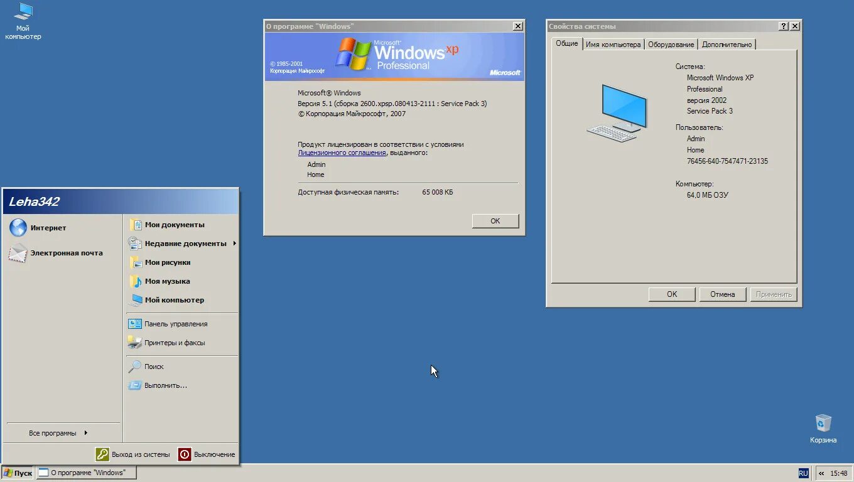Image resolution: width=854 pixels, height=482 pixels.
Task: Click Электронная почта menu entry
Action: point(63,253)
